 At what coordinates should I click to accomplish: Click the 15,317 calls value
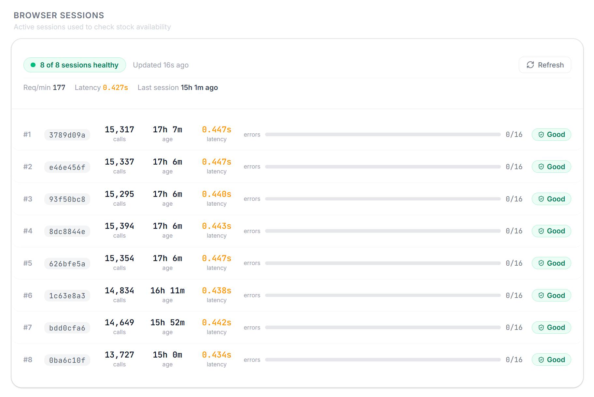(x=120, y=130)
